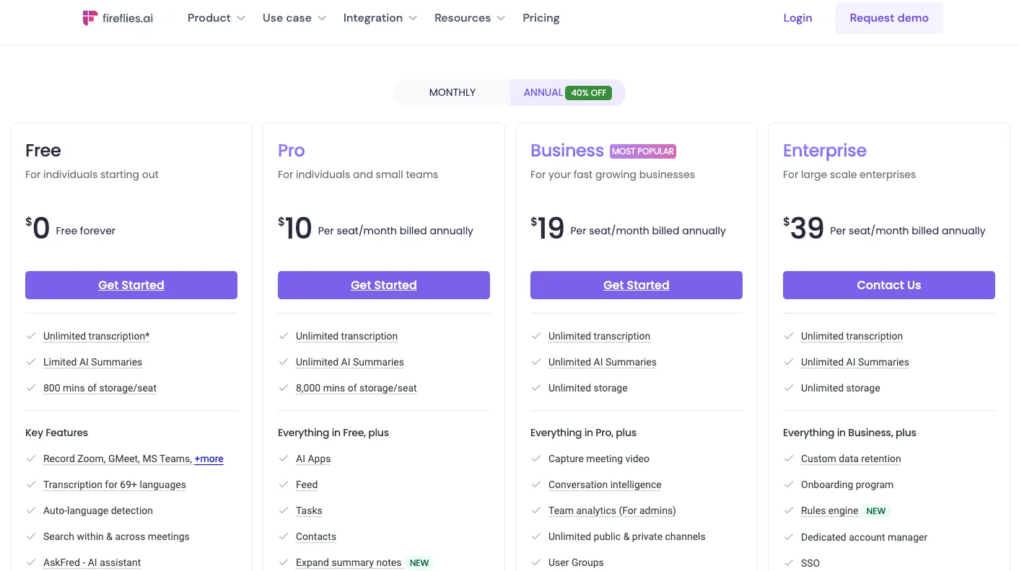Click 800 mins of storage/seat
This screenshot has height=571, width=1019.
point(100,388)
